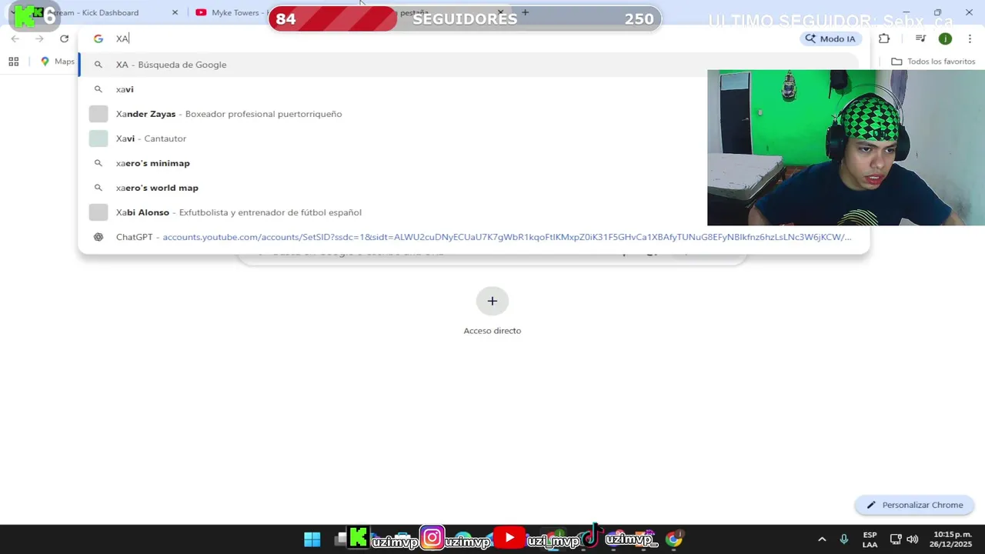Click the ChatGPT globe icon in suggestions
985x554 pixels.
tap(98, 237)
